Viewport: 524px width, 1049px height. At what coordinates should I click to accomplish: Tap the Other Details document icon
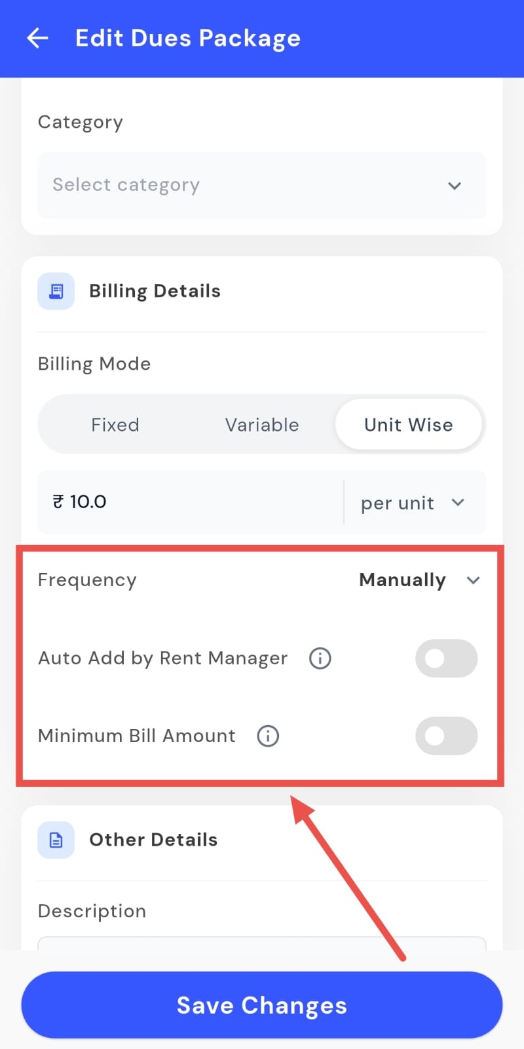coord(56,840)
